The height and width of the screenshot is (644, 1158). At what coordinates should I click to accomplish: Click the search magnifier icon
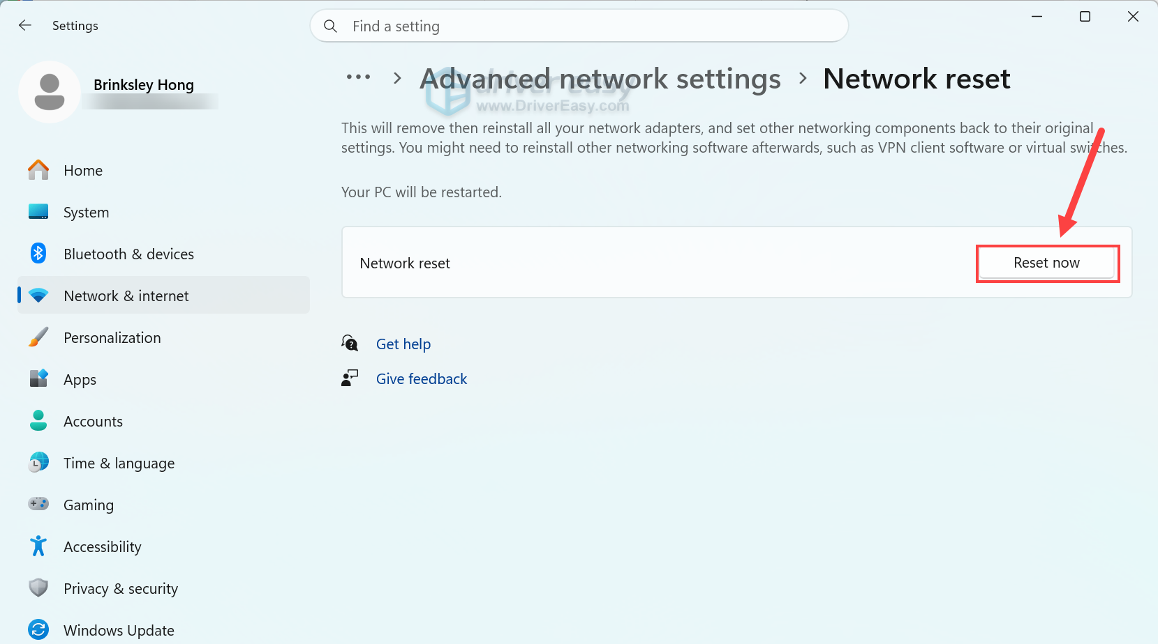[331, 26]
